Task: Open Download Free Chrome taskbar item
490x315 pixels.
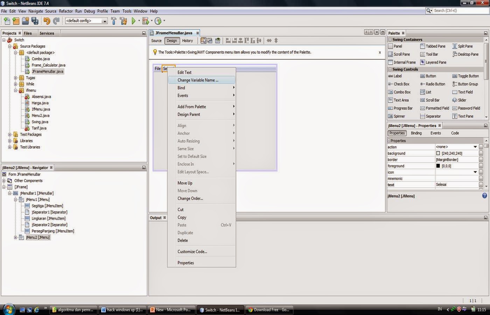Action: (x=269, y=310)
